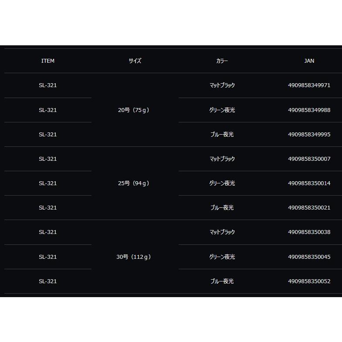Click JAN code 4909858350052

click(x=309, y=281)
